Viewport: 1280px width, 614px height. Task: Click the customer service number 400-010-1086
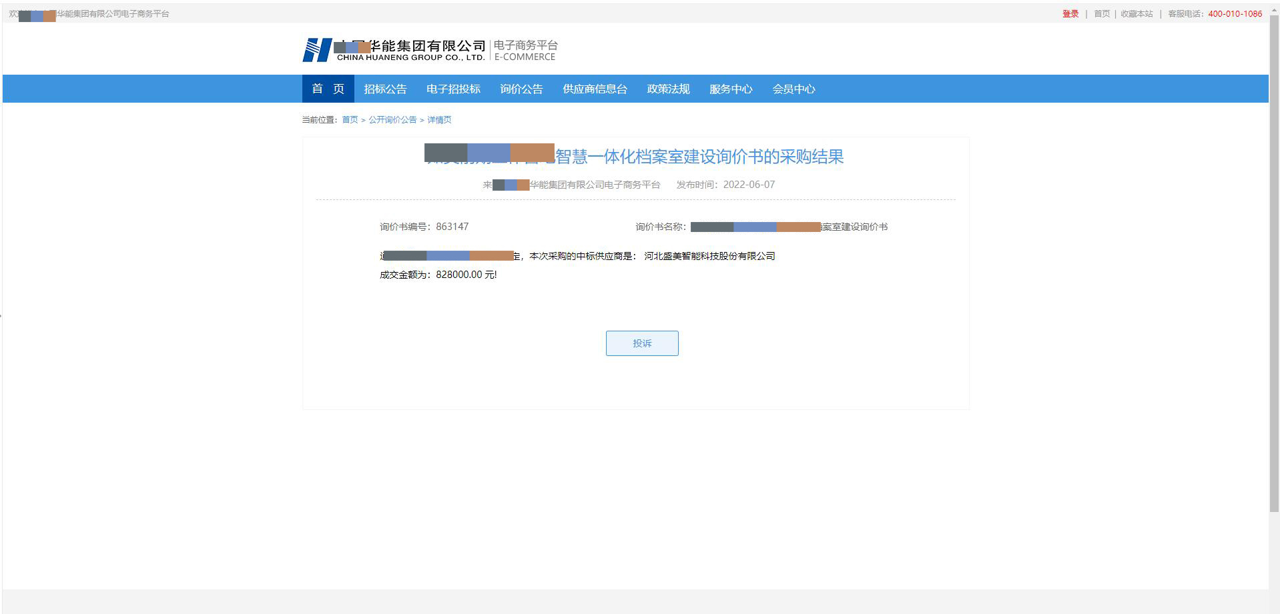pos(1235,14)
